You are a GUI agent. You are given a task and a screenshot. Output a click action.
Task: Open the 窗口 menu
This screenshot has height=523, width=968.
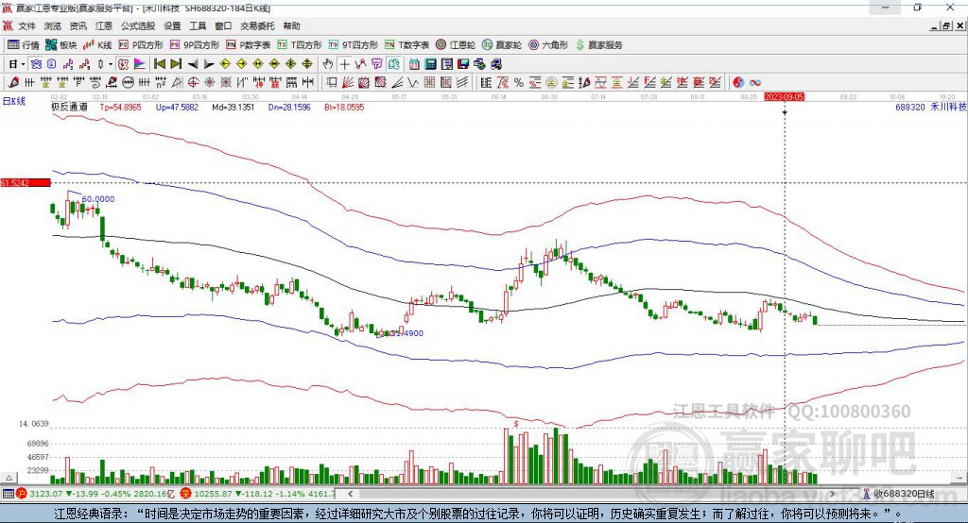pos(223,25)
